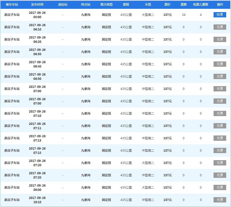Select the 2017-09-26 06:40 departure time cell
The image size is (231, 207).
pos(37,64)
